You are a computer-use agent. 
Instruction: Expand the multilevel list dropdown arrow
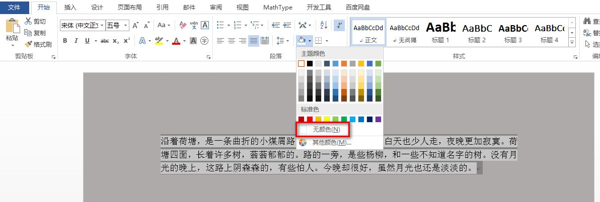click(262, 26)
